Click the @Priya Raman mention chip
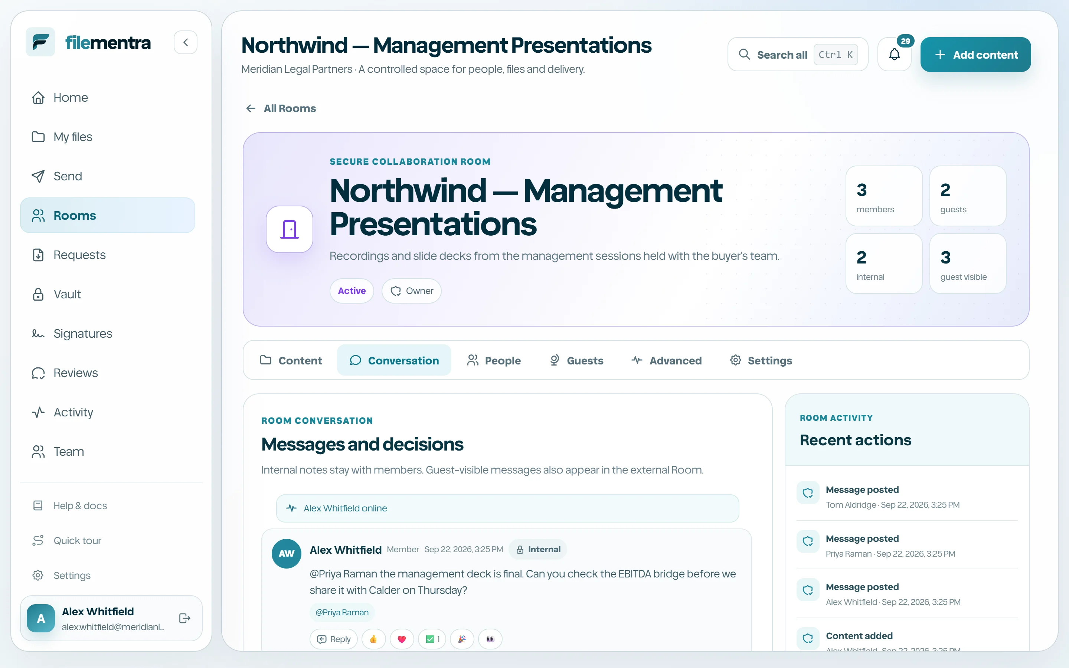The image size is (1069, 668). pyautogui.click(x=342, y=612)
